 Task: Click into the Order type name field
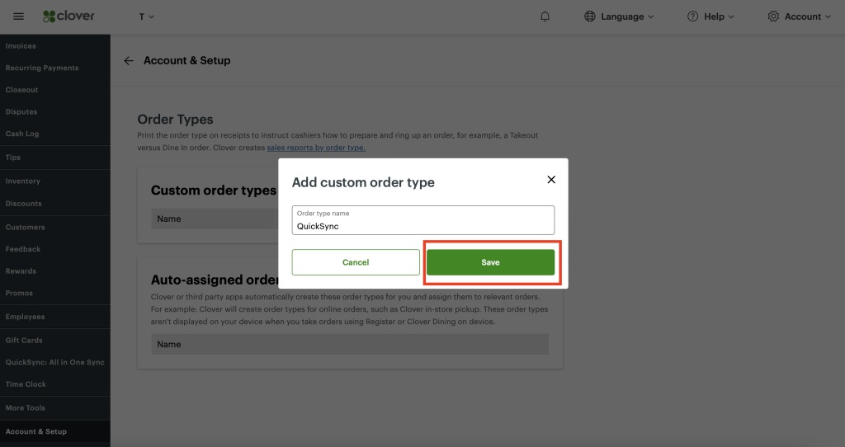(423, 219)
